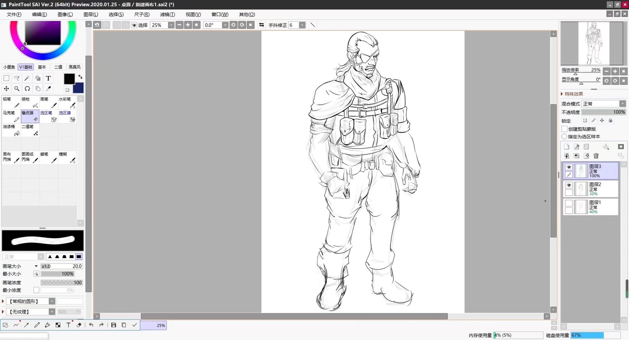This screenshot has height=340, width=629.
Task: Click the undo arrow in bottom toolbar
Action: click(91, 325)
